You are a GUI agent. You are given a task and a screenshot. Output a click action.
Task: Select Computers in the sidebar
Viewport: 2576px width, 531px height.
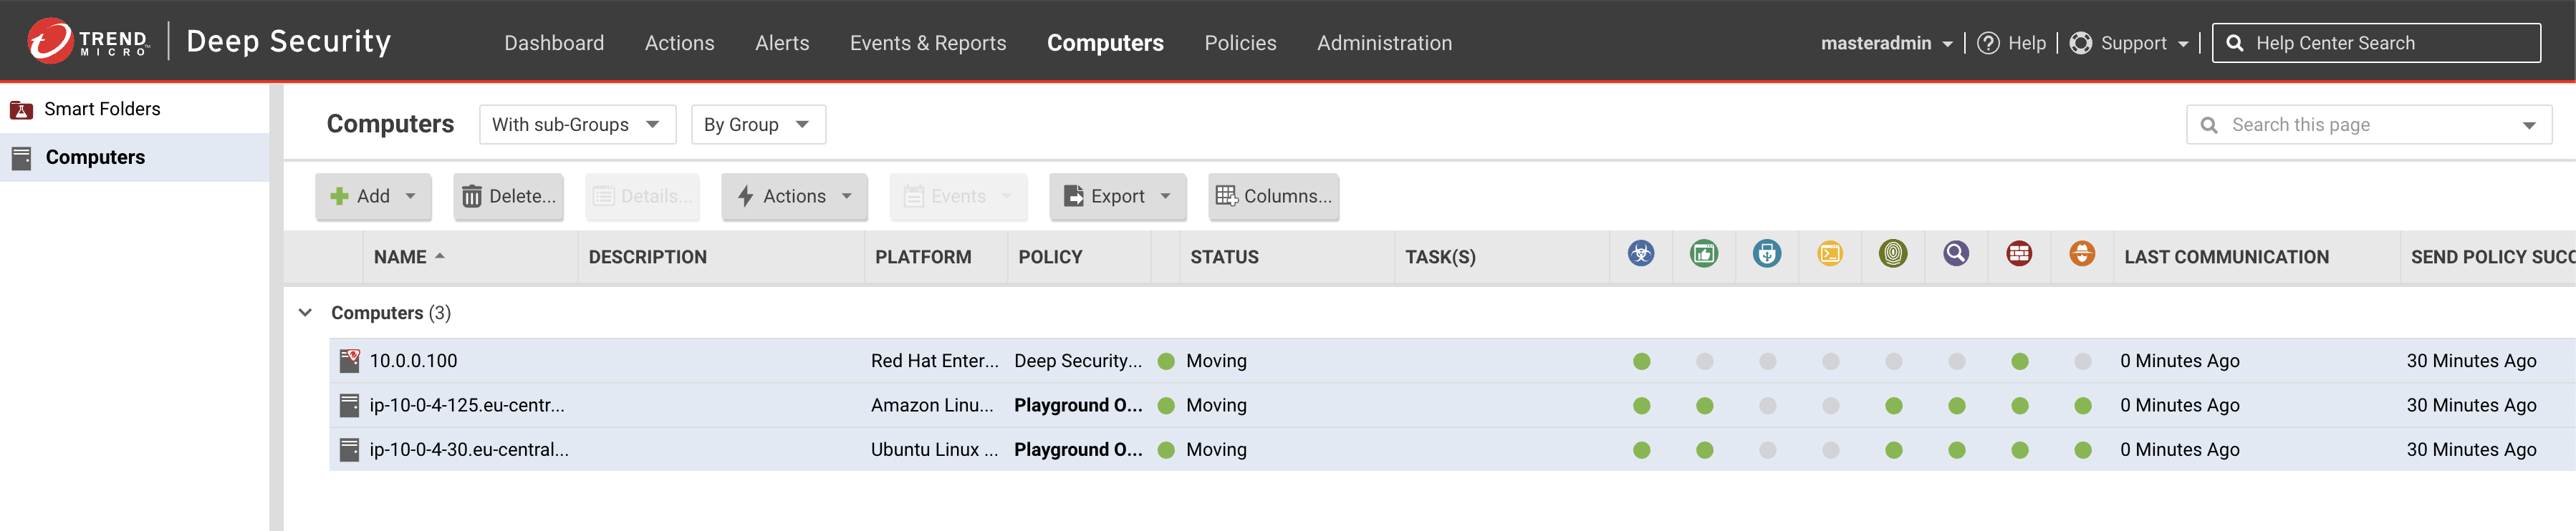click(x=95, y=157)
